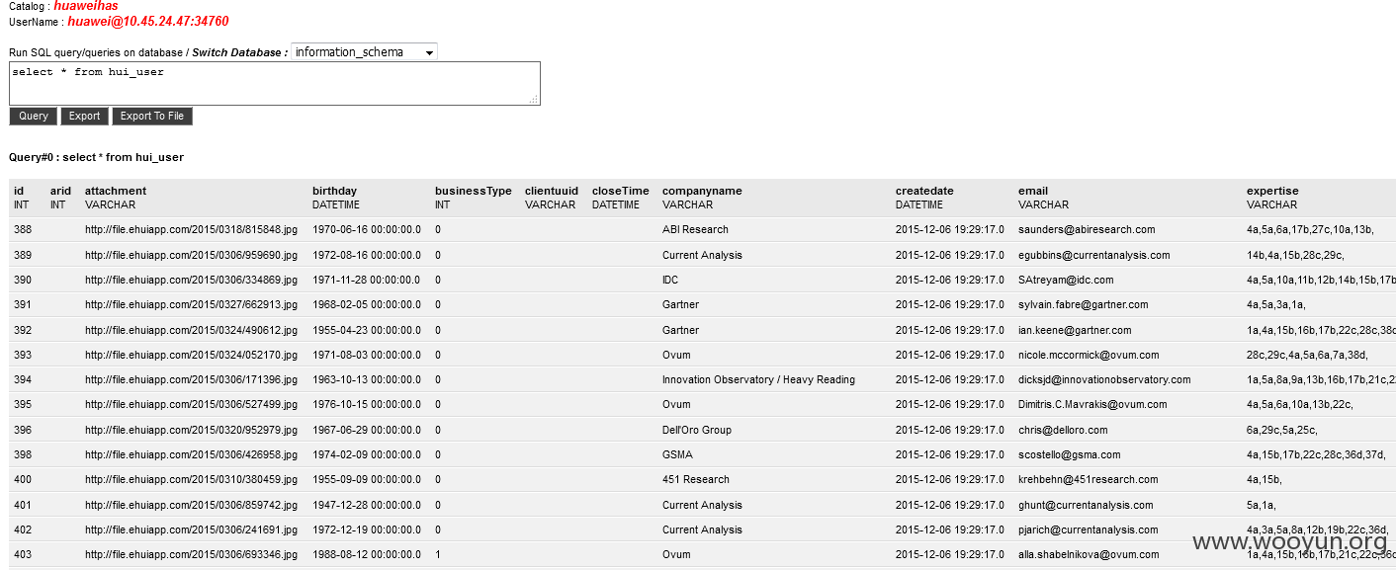Select the id cell 388
The width and height of the screenshot is (1396, 570).
tap(23, 229)
